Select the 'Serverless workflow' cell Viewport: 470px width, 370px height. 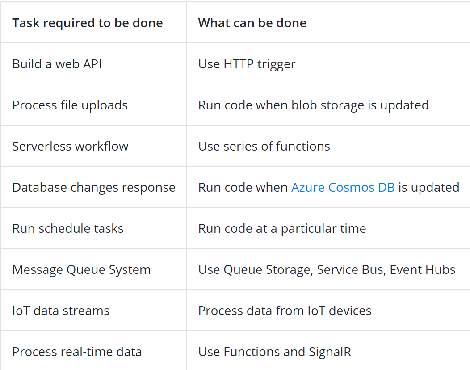pos(94,146)
